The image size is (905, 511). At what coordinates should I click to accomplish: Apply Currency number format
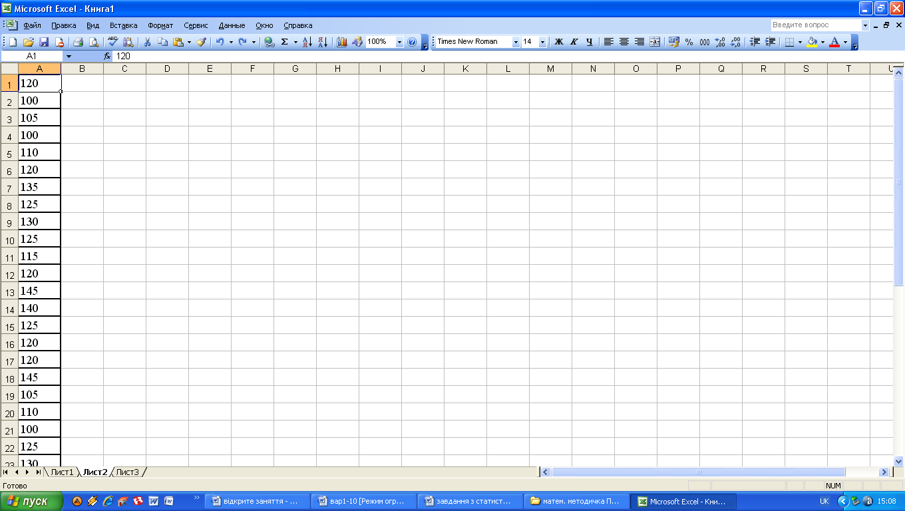pos(674,42)
